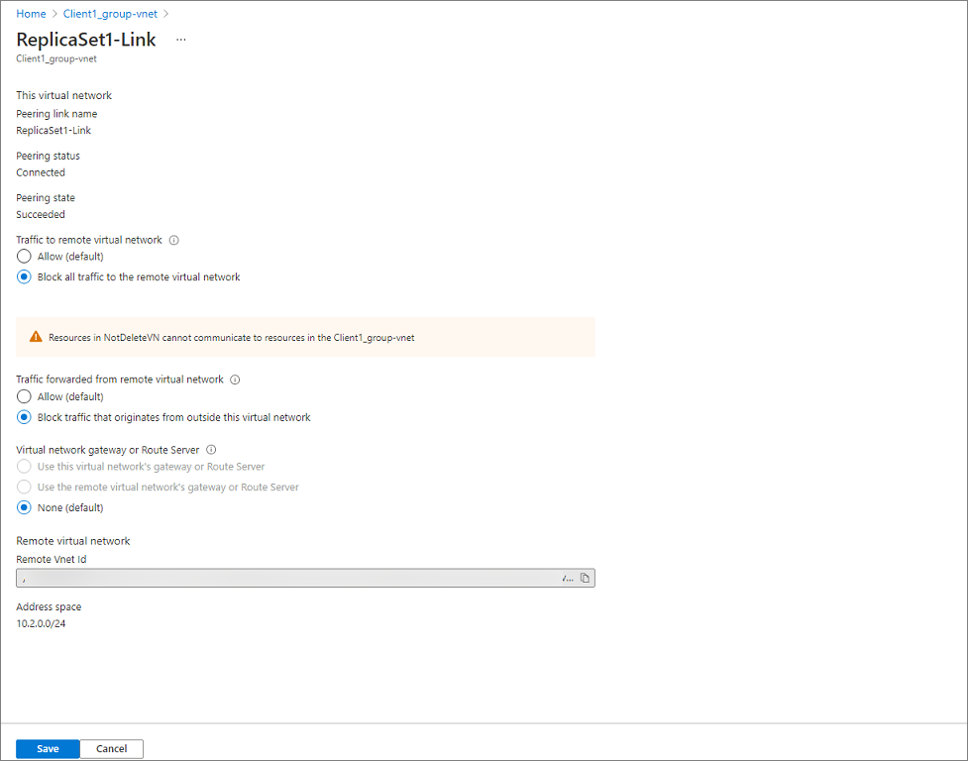Click info icon beside Traffic to remote virtual network
The height and width of the screenshot is (761, 968).
tap(174, 240)
